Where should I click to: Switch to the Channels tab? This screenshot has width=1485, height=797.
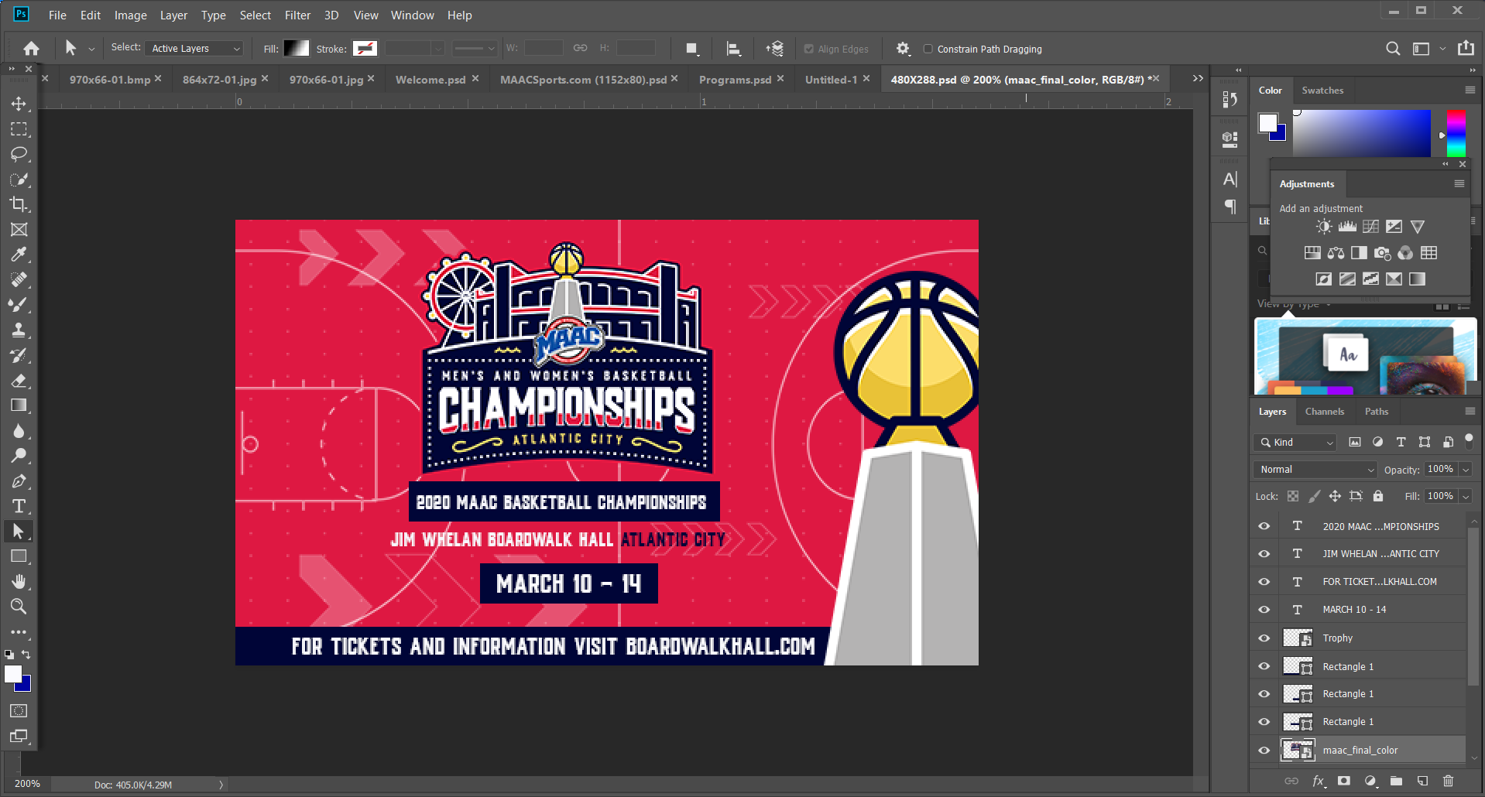click(1324, 412)
